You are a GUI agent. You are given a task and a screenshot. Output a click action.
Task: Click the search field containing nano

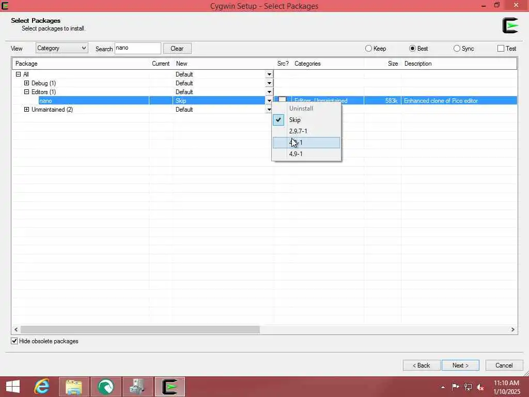(137, 48)
